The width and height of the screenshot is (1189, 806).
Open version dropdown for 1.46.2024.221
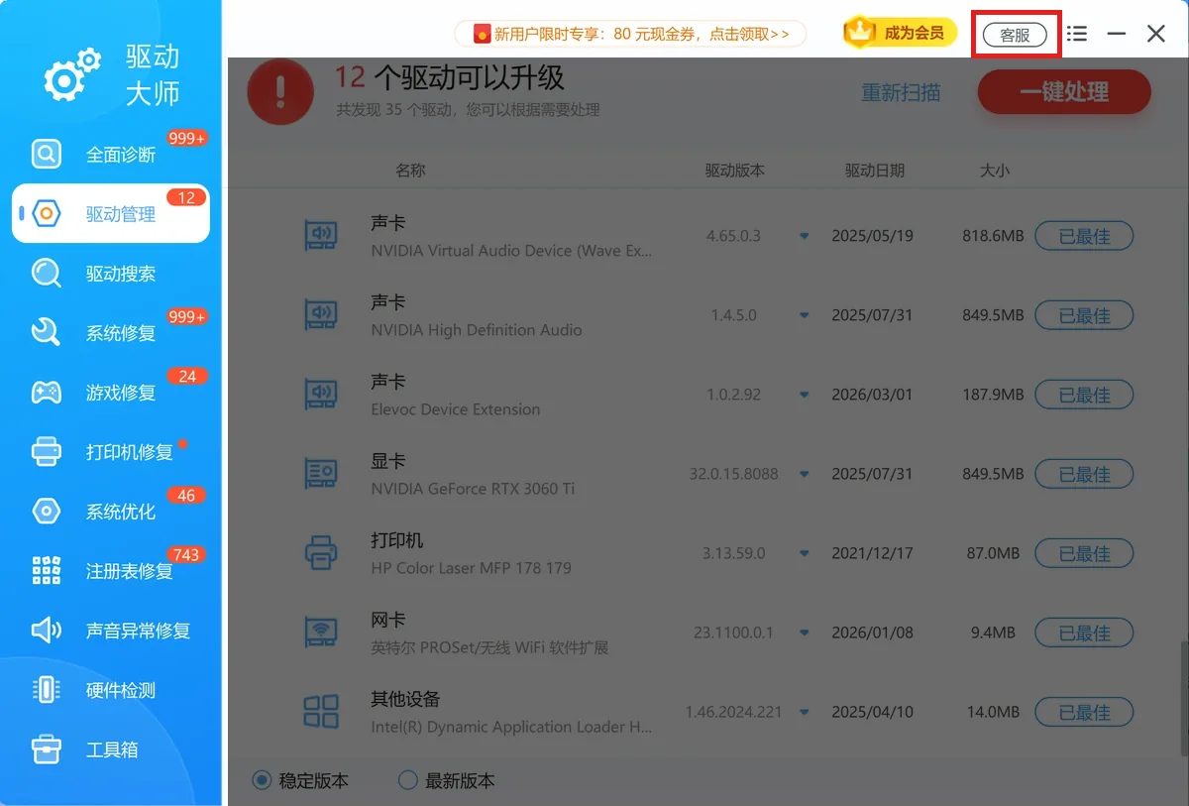coord(805,712)
